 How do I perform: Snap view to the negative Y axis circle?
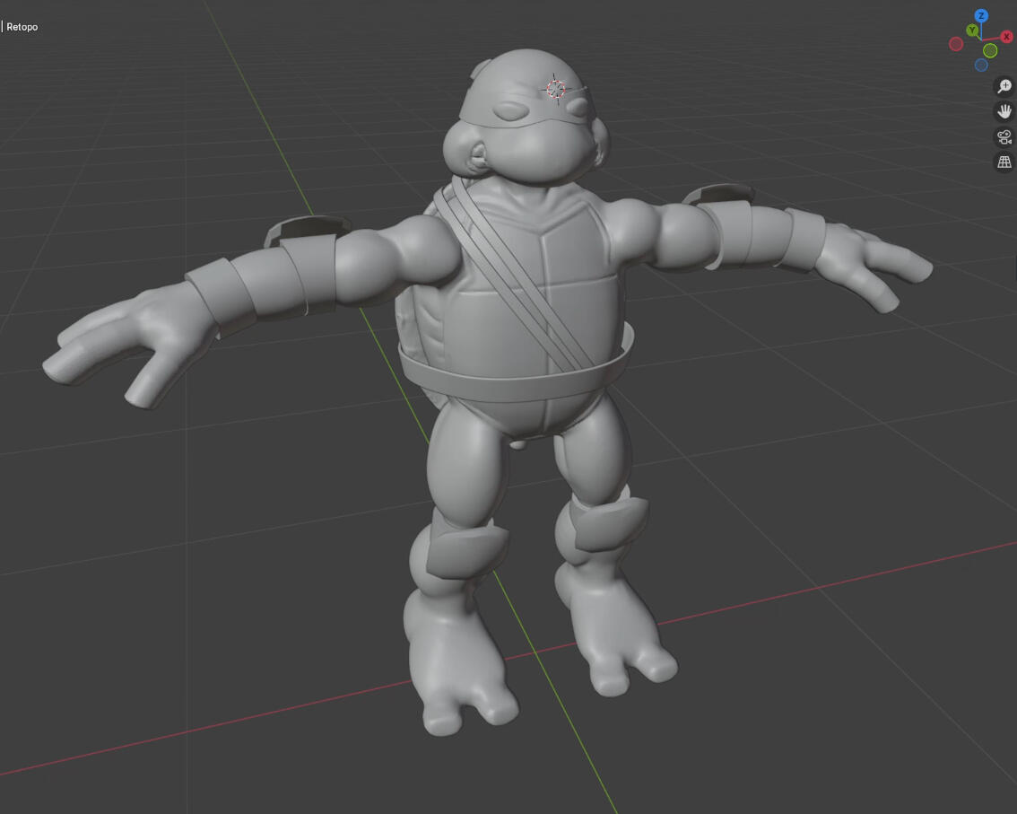(x=990, y=50)
